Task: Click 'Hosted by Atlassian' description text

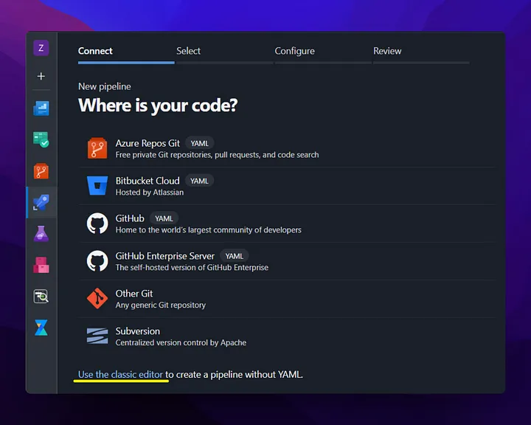Action: coord(150,193)
